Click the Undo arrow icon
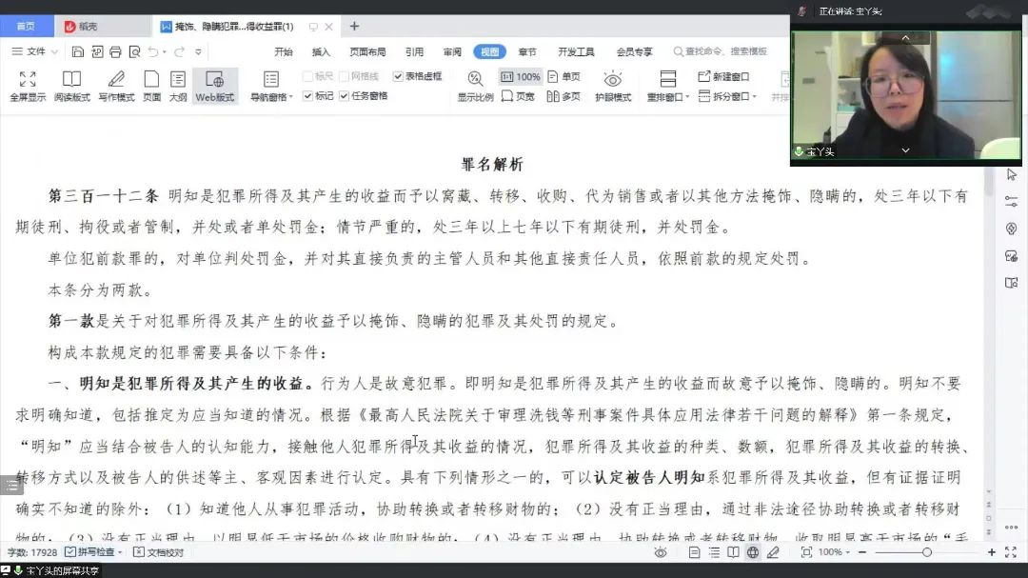Screen dimensions: 1028x578 point(152,51)
